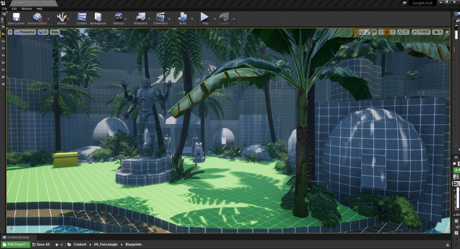Click the Blueprints gamepad icon
This screenshot has height=249, width=460.
(140, 18)
